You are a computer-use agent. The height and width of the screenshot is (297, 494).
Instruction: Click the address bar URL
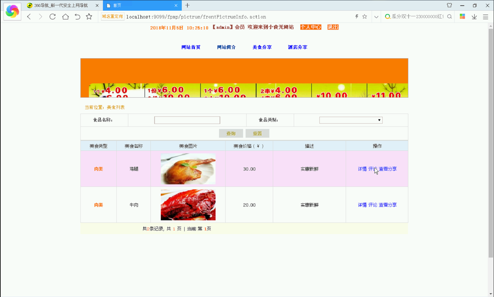(x=196, y=17)
